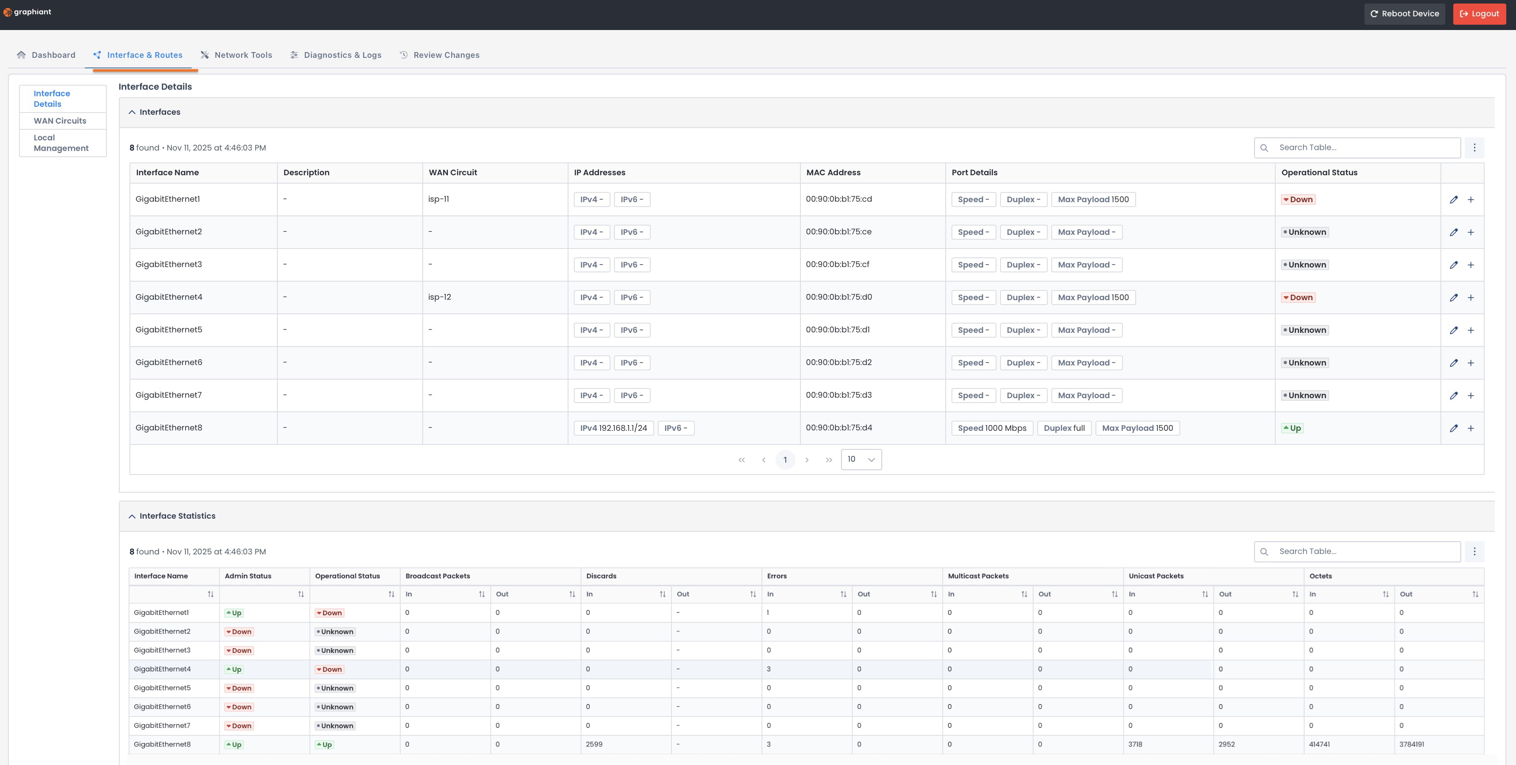Open Diagnostics & Logs tab
The width and height of the screenshot is (1516, 765).
[335, 55]
